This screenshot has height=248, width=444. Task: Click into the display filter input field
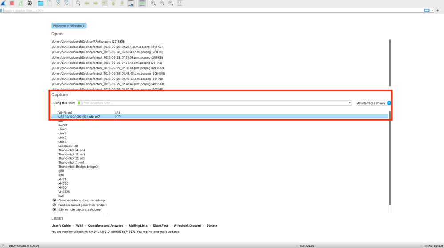coord(213,11)
